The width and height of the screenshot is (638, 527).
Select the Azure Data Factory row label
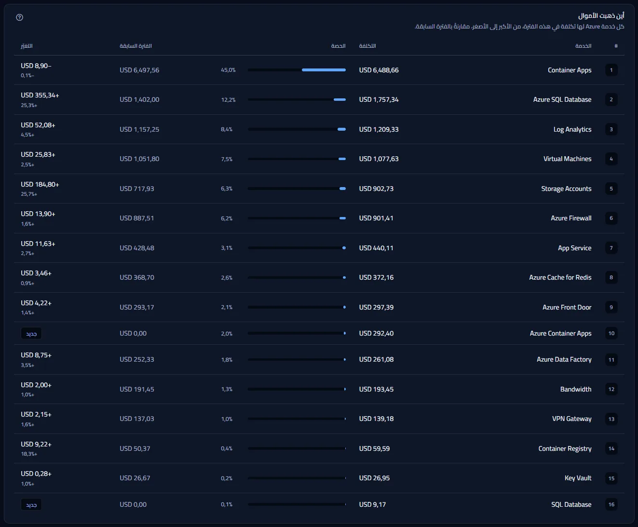click(564, 359)
